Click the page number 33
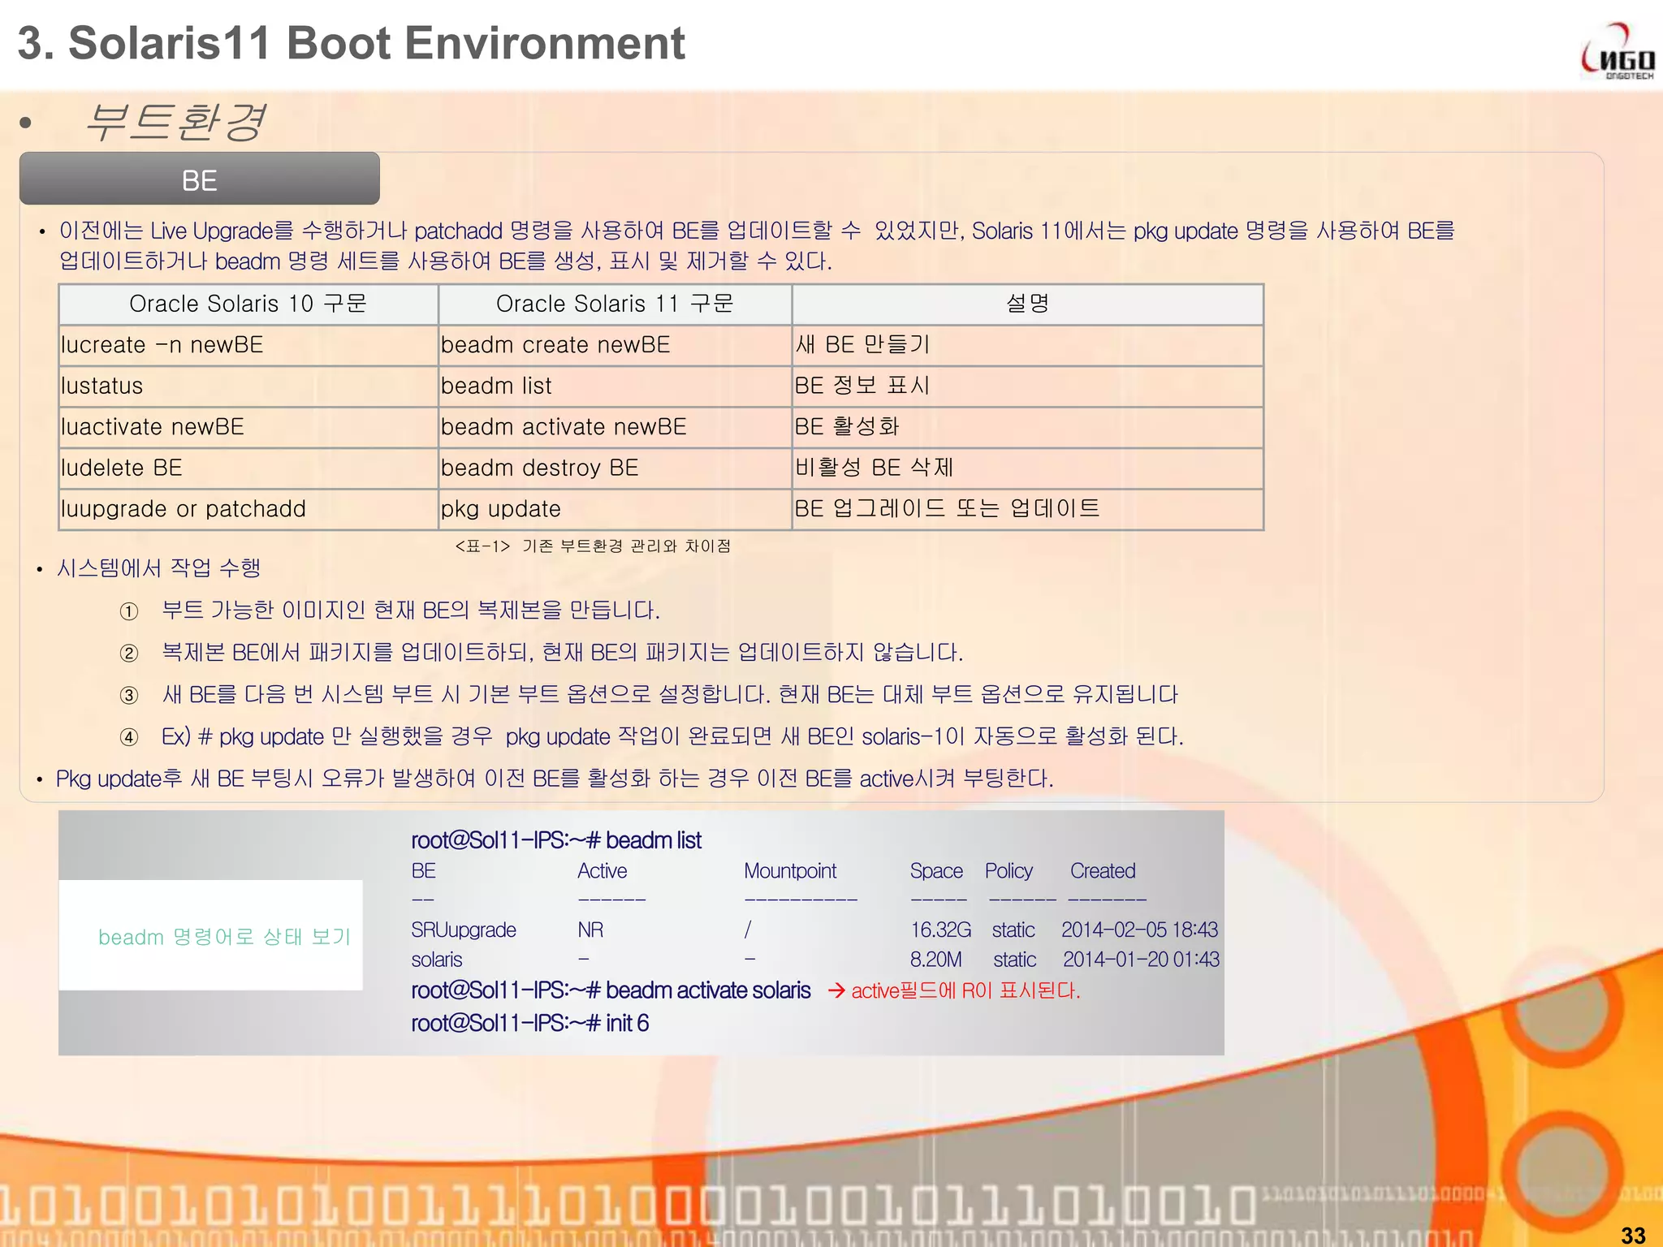The image size is (1663, 1247). [x=1633, y=1235]
